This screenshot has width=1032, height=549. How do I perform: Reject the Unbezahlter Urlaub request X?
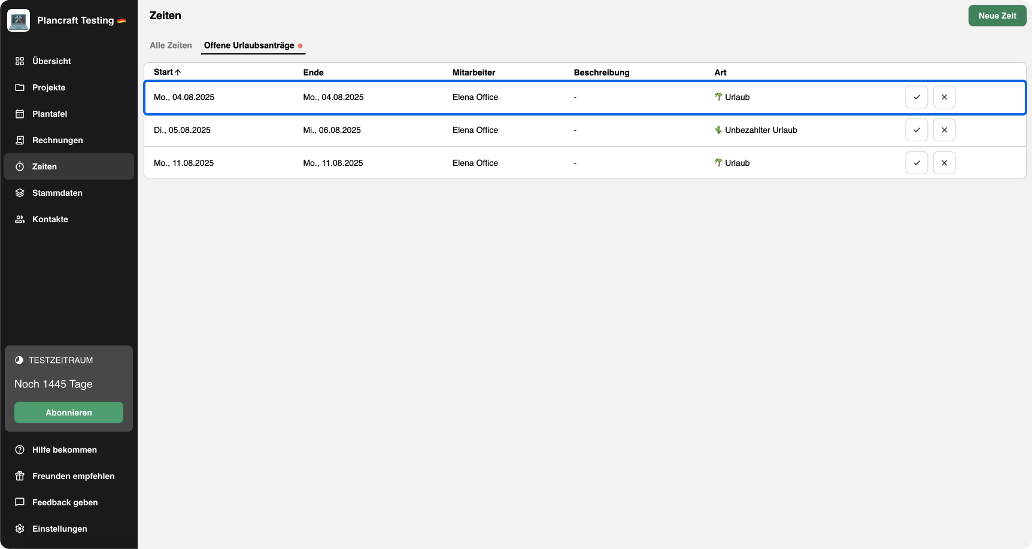(944, 130)
